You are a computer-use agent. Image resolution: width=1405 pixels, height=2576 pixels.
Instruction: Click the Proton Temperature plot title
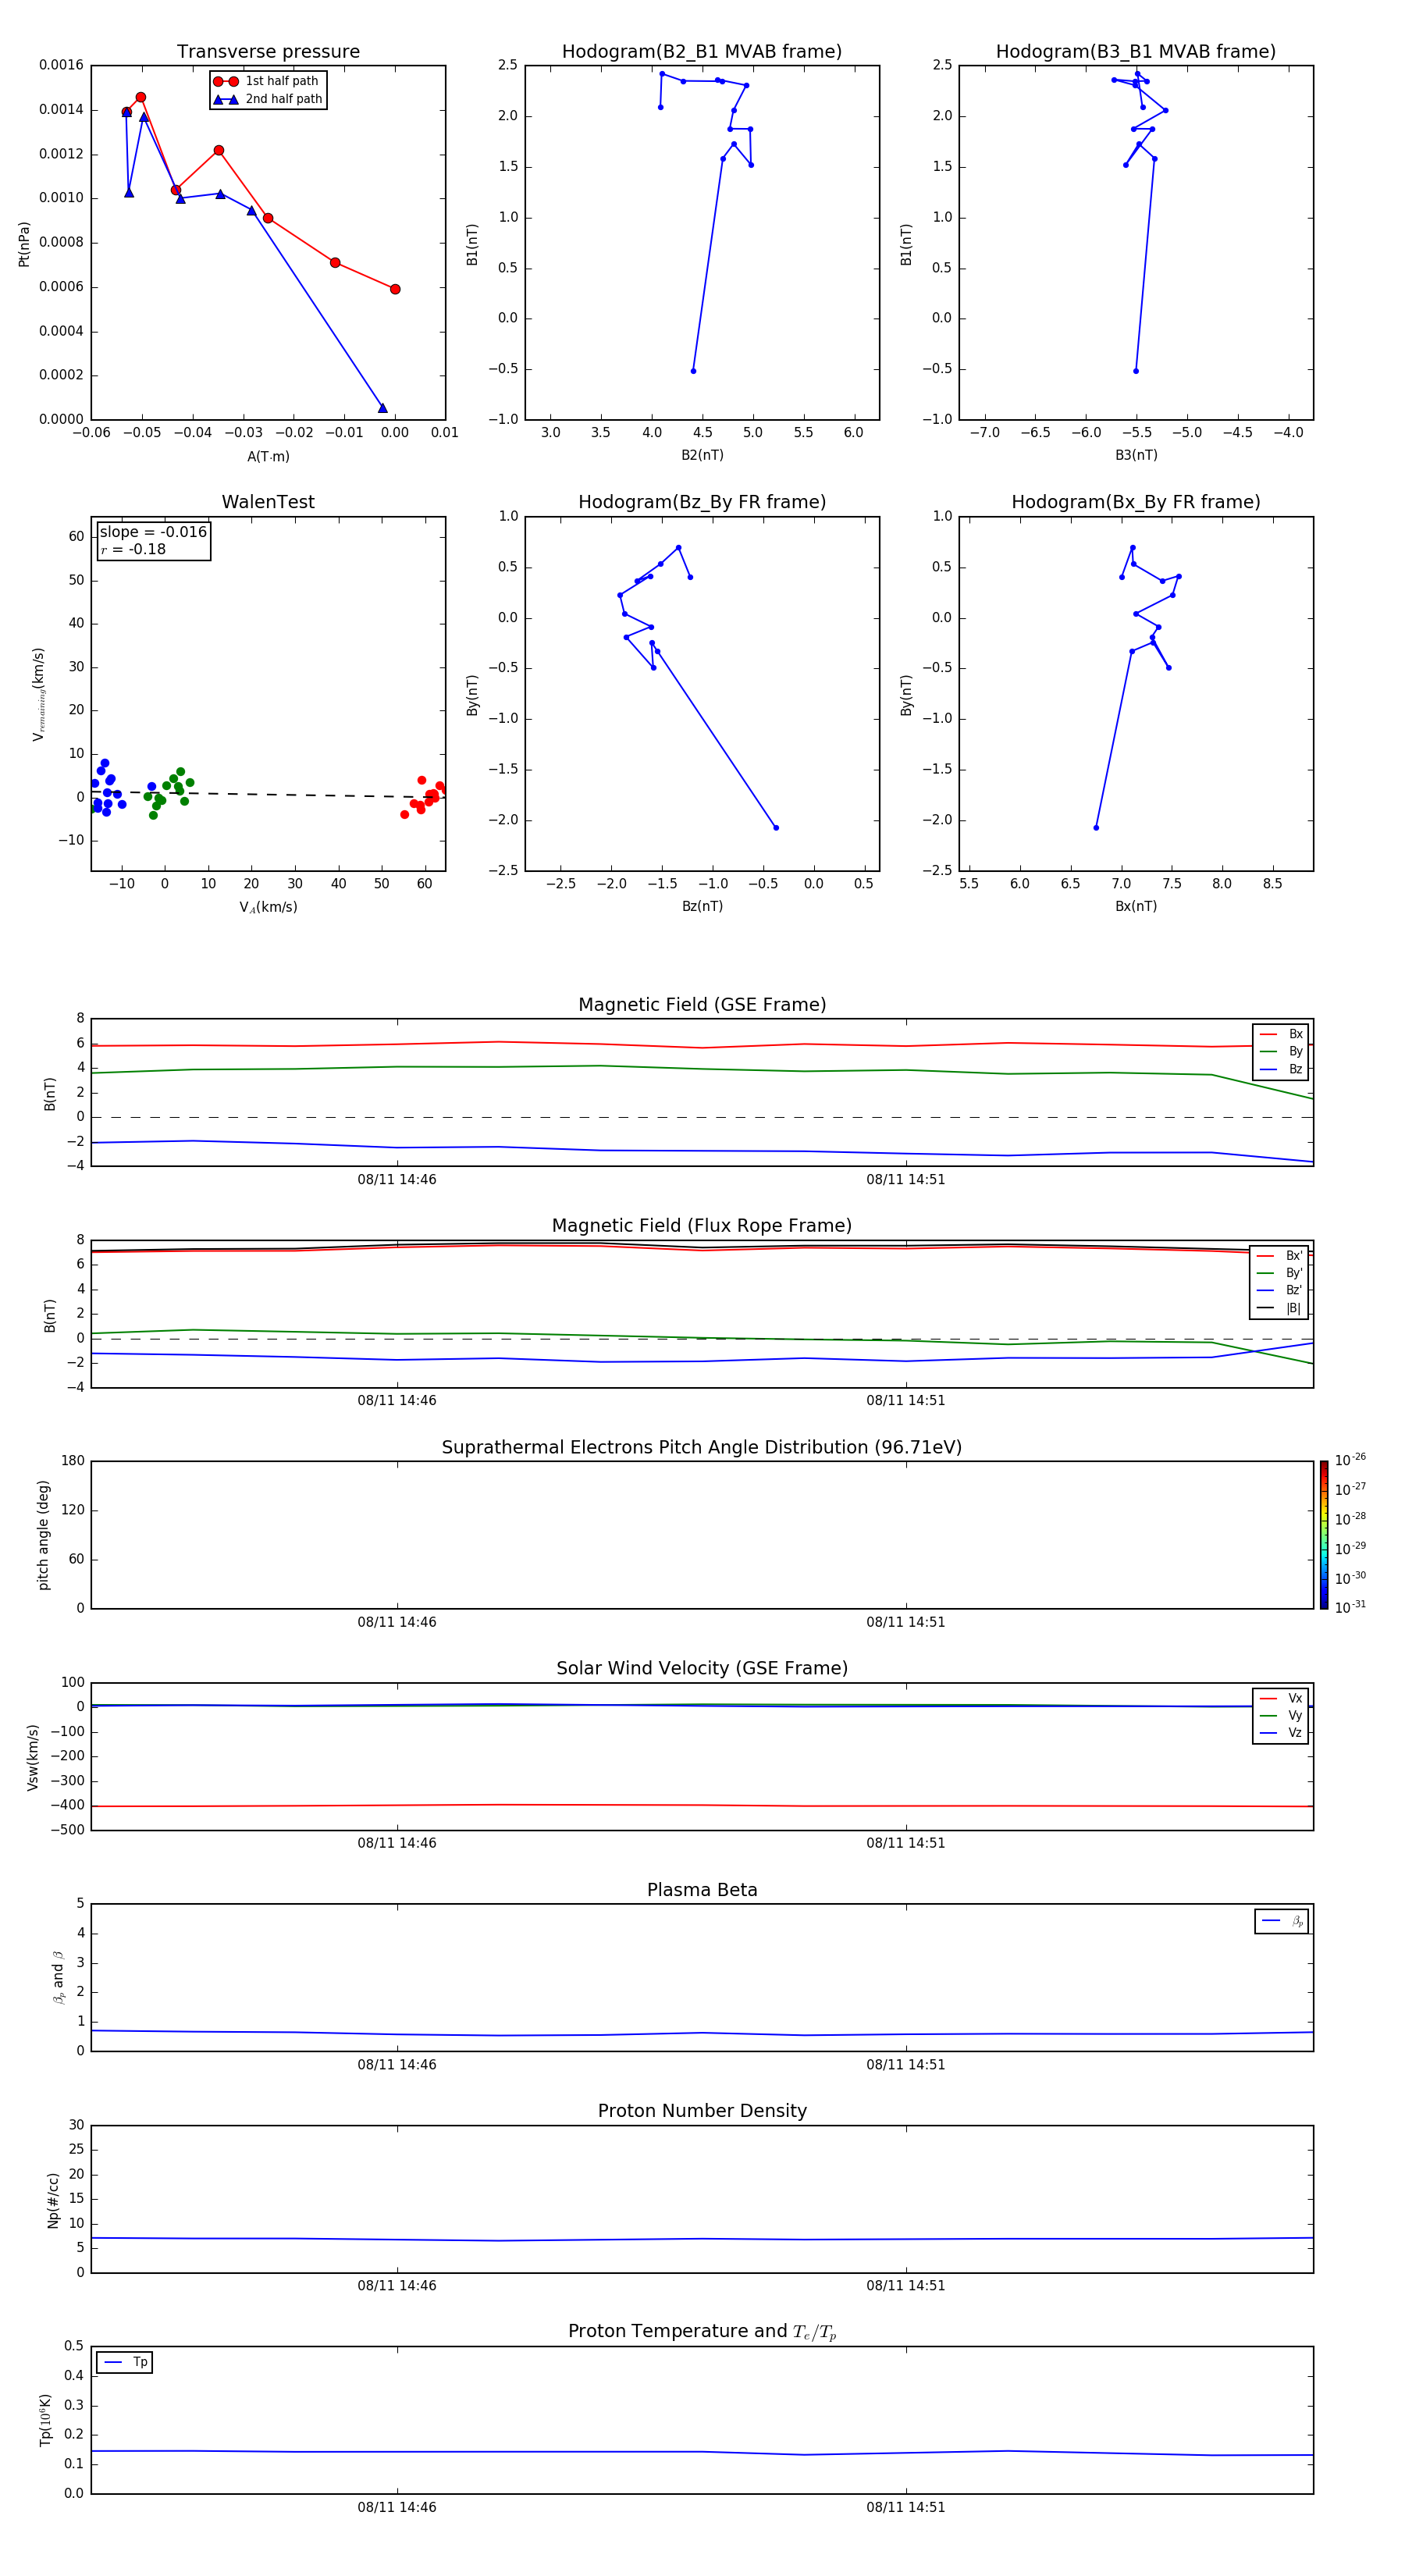(702, 2331)
